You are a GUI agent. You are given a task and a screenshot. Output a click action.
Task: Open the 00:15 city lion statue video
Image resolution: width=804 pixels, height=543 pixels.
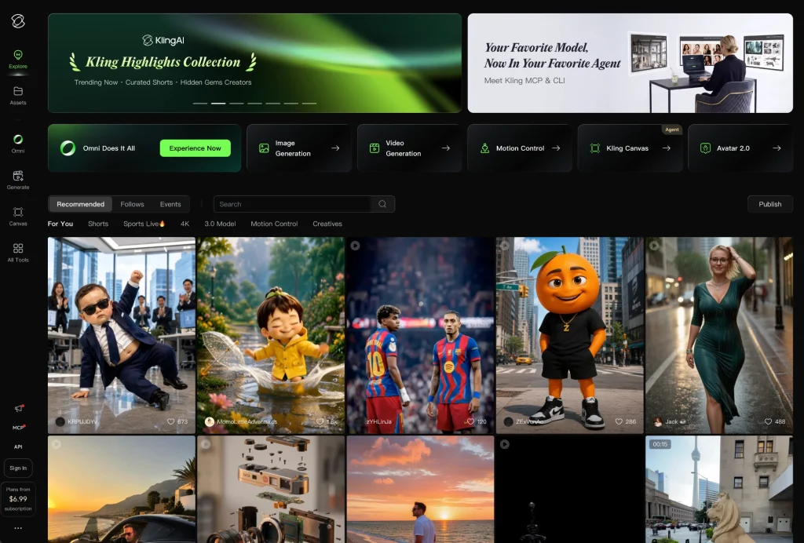tap(719, 489)
